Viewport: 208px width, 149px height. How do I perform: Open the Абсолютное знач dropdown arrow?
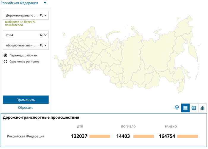(x=46, y=46)
